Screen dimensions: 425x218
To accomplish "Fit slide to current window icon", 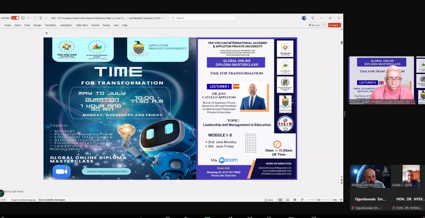I will [x=341, y=200].
